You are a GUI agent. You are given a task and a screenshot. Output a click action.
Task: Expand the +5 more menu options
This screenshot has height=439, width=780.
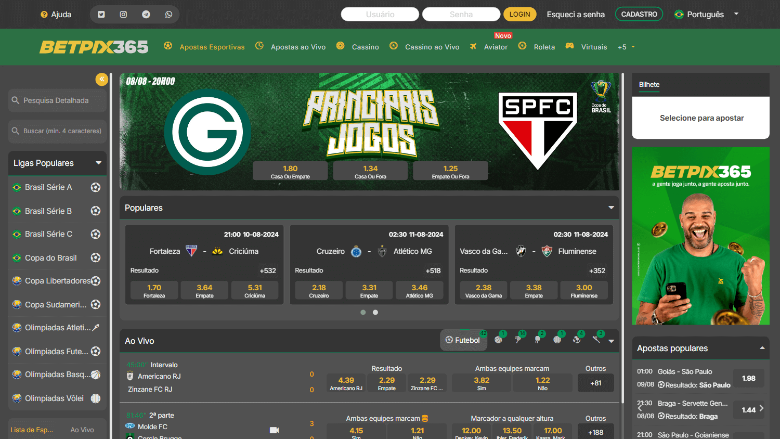[x=626, y=47]
